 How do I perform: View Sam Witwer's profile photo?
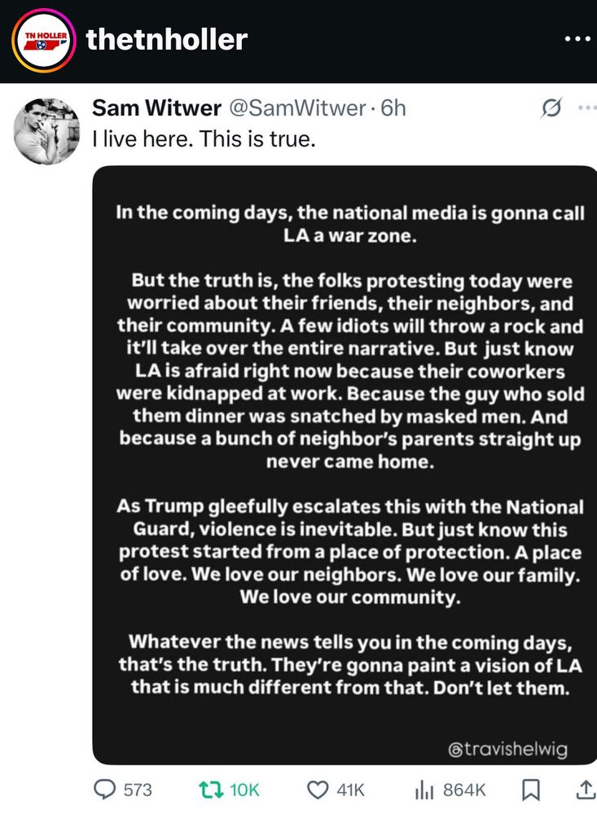(x=48, y=129)
